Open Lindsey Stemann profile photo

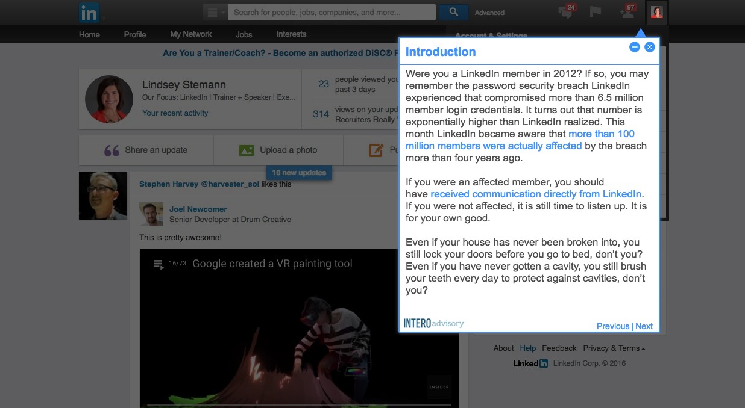coord(109,99)
